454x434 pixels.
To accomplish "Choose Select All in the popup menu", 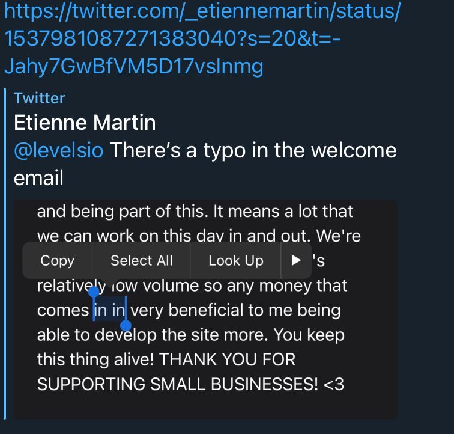I will point(142,260).
